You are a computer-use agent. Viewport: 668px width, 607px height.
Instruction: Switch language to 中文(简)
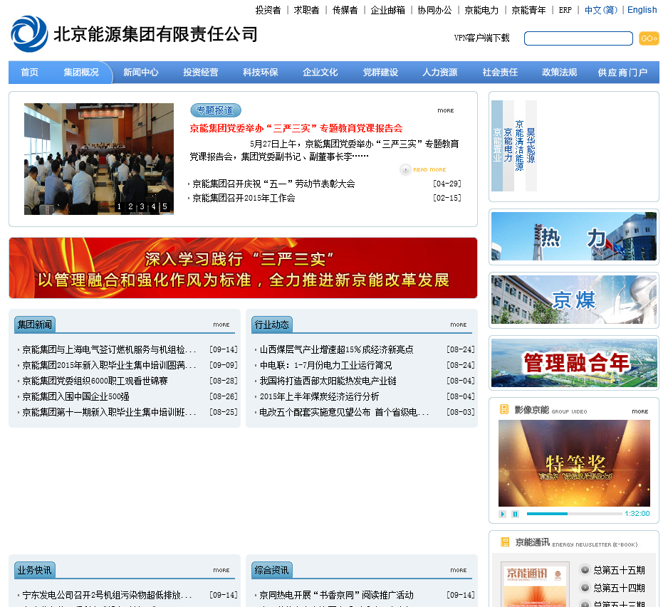tap(600, 10)
